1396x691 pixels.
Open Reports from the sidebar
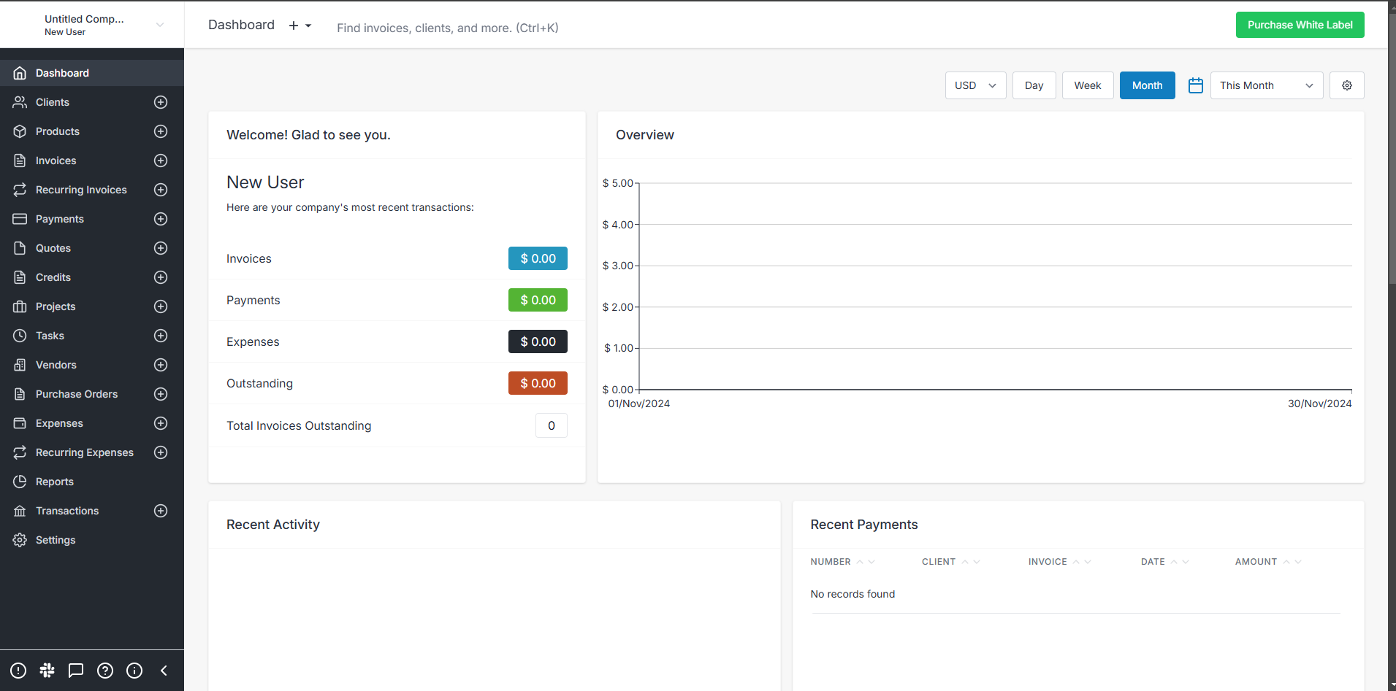pyautogui.click(x=55, y=482)
